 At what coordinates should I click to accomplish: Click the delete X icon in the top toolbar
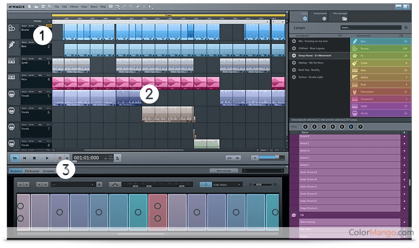coord(144,7)
